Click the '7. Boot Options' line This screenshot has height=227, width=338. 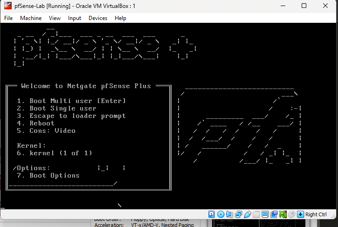coord(48,175)
